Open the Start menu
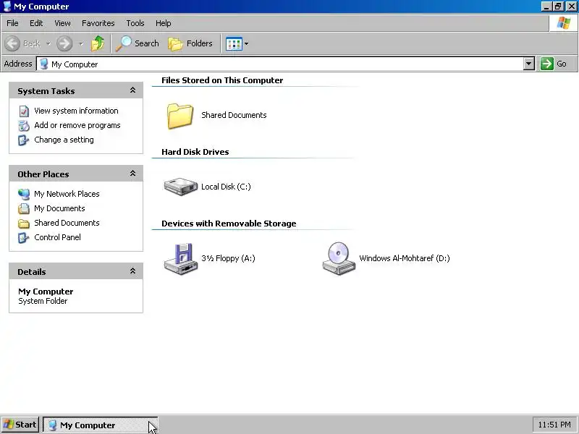The width and height of the screenshot is (579, 434). click(20, 425)
